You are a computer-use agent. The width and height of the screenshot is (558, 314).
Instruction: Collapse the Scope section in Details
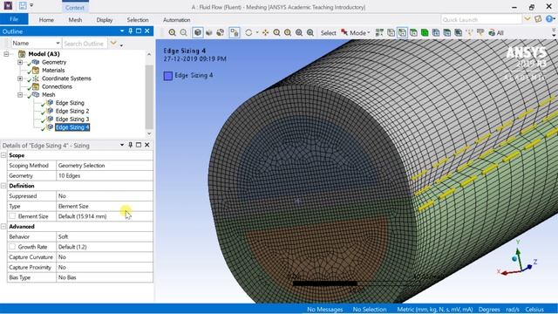point(3,155)
